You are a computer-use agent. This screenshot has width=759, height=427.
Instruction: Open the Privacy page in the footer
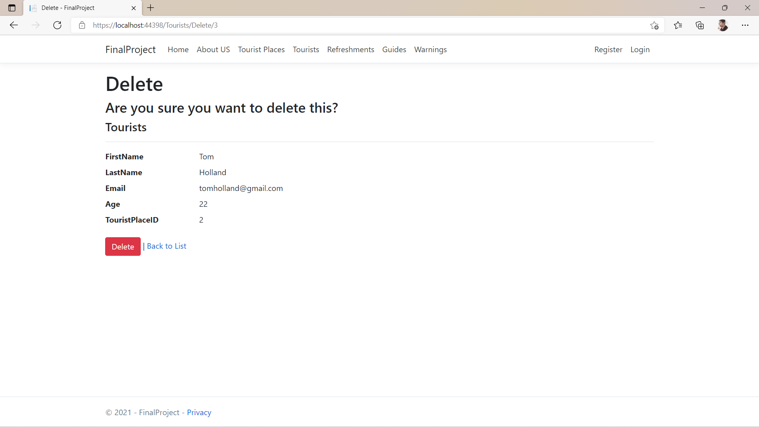pos(199,412)
